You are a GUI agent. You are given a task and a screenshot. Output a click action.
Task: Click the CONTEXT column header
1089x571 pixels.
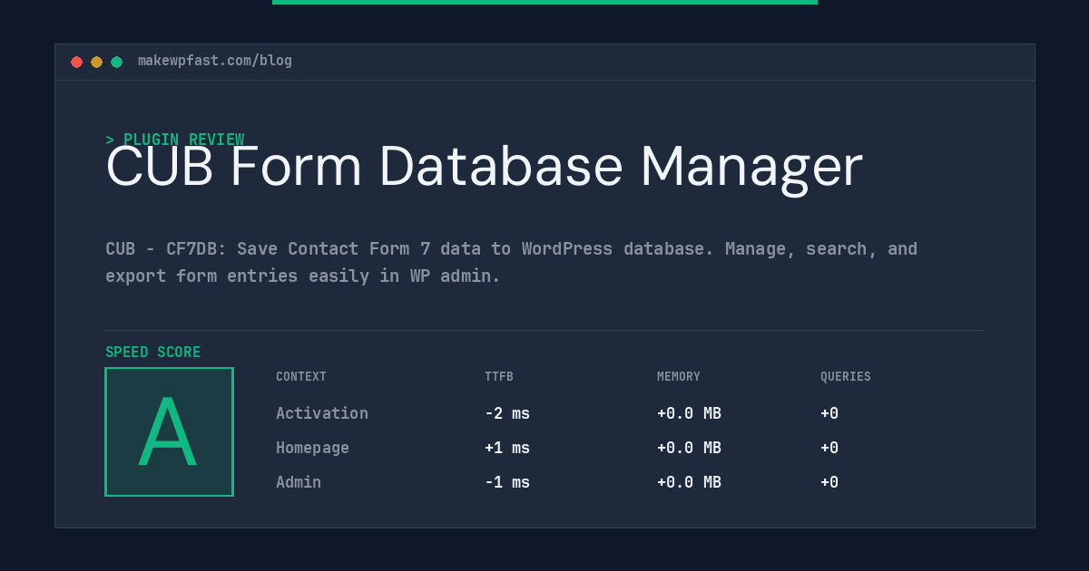[301, 377]
